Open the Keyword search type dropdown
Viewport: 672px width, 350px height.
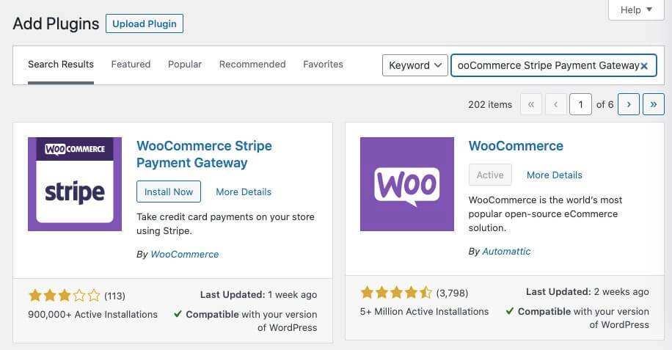tap(414, 65)
